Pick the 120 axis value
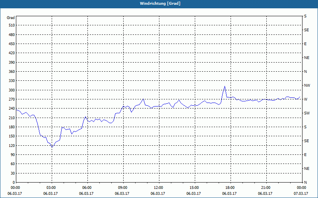The height and width of the screenshot is (198, 318). [x=12, y=145]
